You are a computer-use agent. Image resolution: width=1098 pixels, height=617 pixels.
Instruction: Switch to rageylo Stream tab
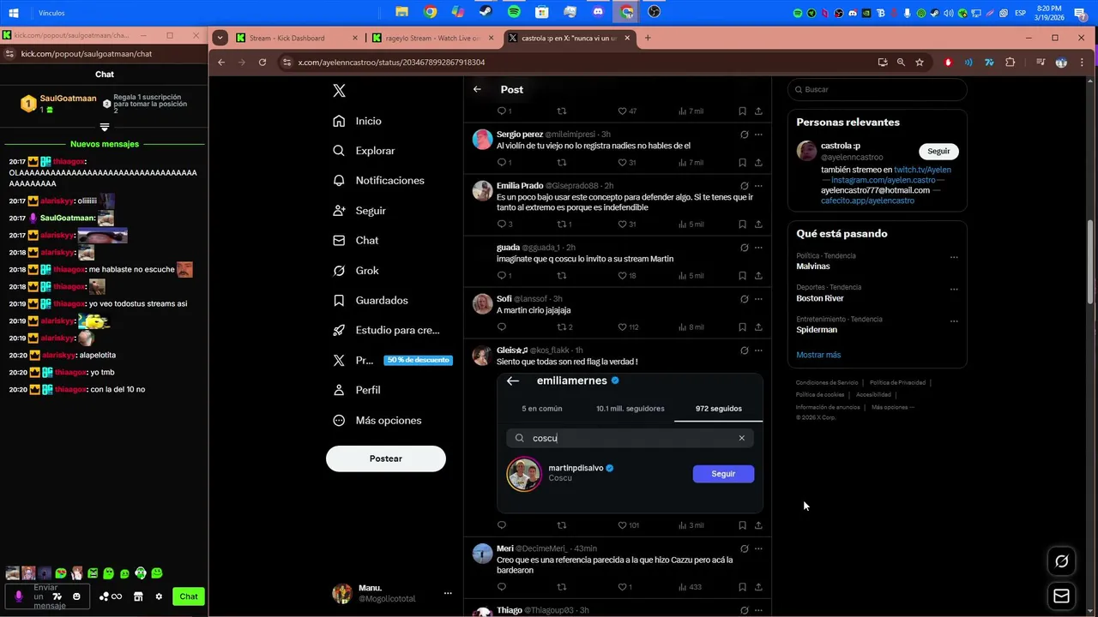pos(433,38)
